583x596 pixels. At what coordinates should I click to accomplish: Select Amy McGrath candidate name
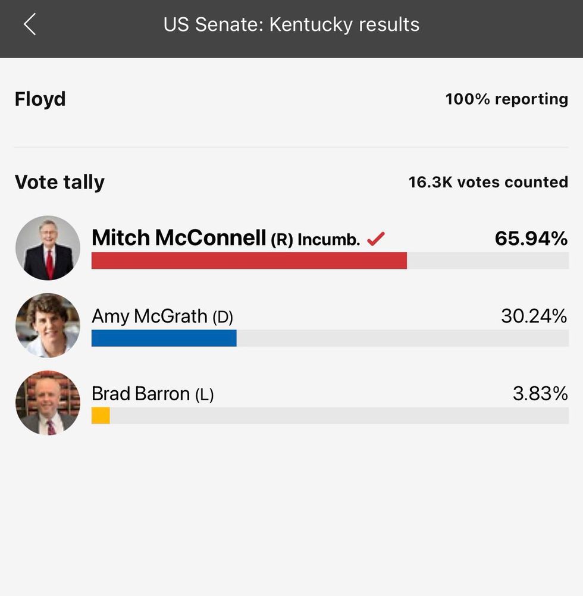(149, 316)
